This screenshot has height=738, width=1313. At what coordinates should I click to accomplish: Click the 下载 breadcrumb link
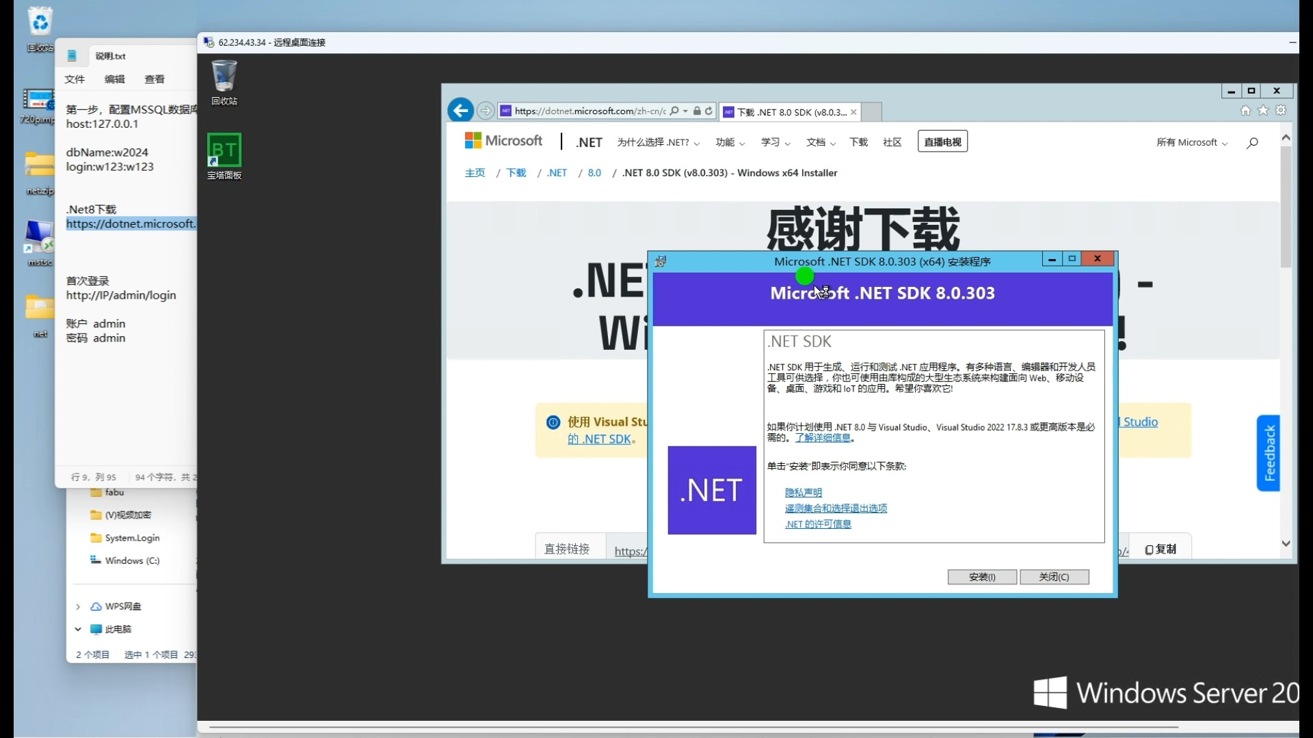[516, 173]
